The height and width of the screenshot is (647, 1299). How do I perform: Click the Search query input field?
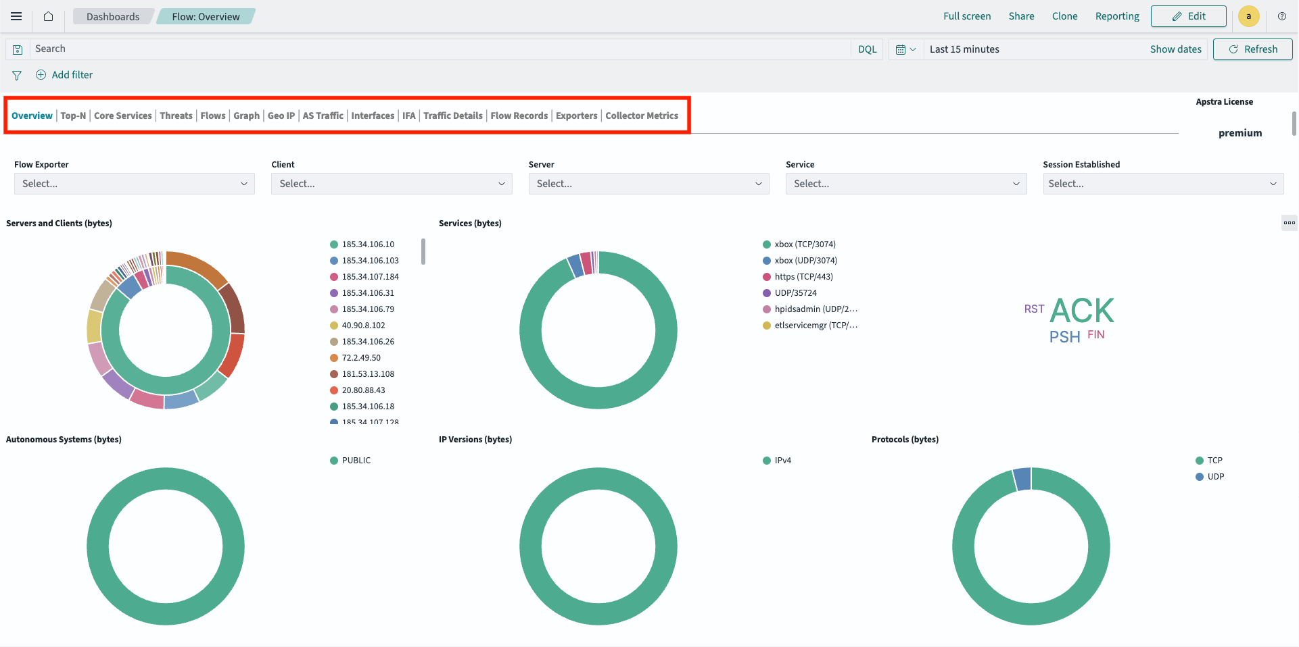click(x=440, y=49)
